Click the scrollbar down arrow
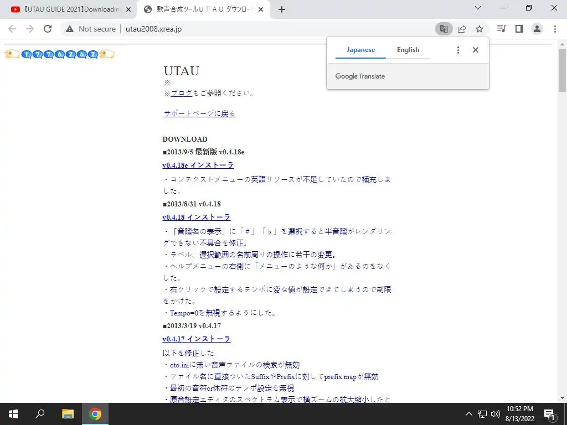The width and height of the screenshot is (567, 425). coord(562,398)
